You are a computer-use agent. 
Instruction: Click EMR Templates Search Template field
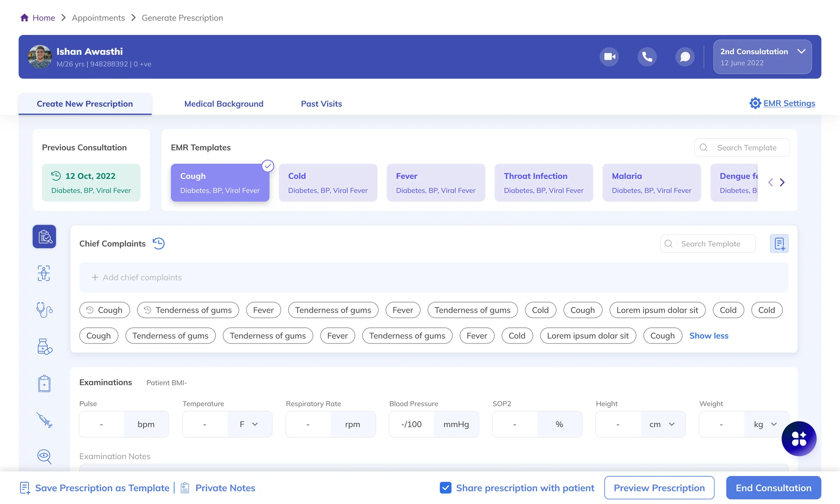click(742, 147)
